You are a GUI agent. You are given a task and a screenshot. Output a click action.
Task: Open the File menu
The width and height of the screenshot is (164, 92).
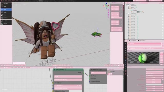coord(3,1)
